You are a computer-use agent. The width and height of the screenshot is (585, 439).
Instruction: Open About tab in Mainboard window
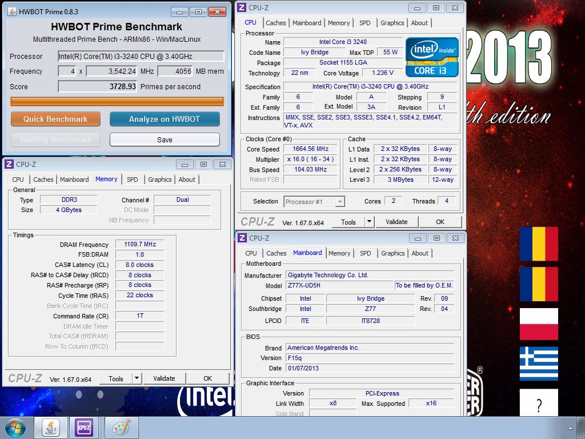(x=420, y=253)
